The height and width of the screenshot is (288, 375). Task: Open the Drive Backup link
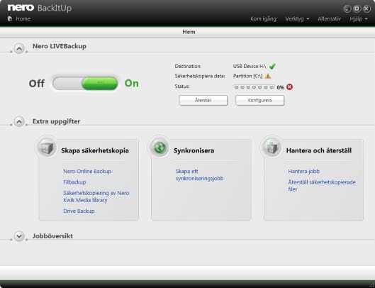click(79, 211)
